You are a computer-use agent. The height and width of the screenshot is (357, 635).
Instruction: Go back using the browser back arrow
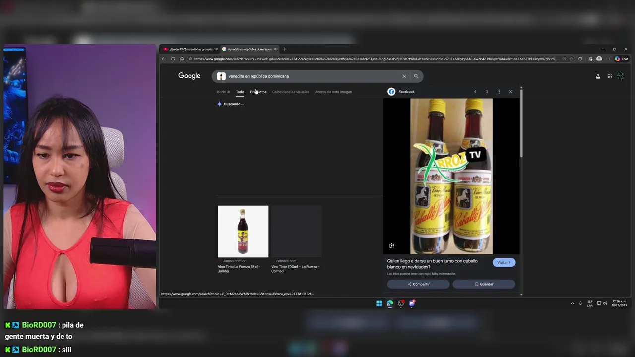tap(164, 59)
